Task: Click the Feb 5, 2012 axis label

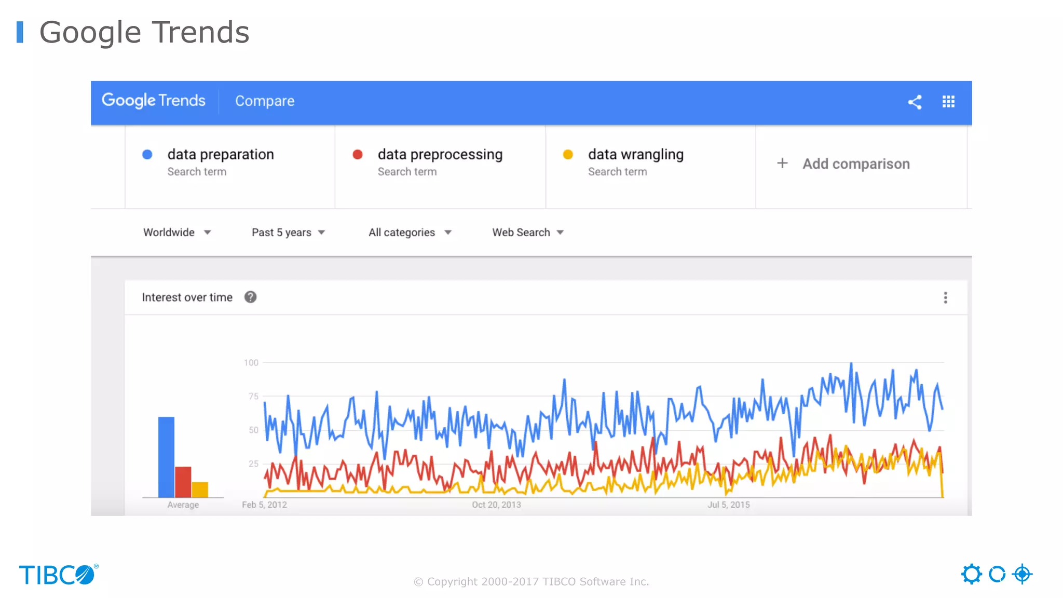Action: pos(264,505)
